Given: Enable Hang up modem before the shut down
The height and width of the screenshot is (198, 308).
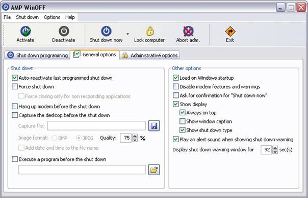Looking at the screenshot, I should [15, 106].
